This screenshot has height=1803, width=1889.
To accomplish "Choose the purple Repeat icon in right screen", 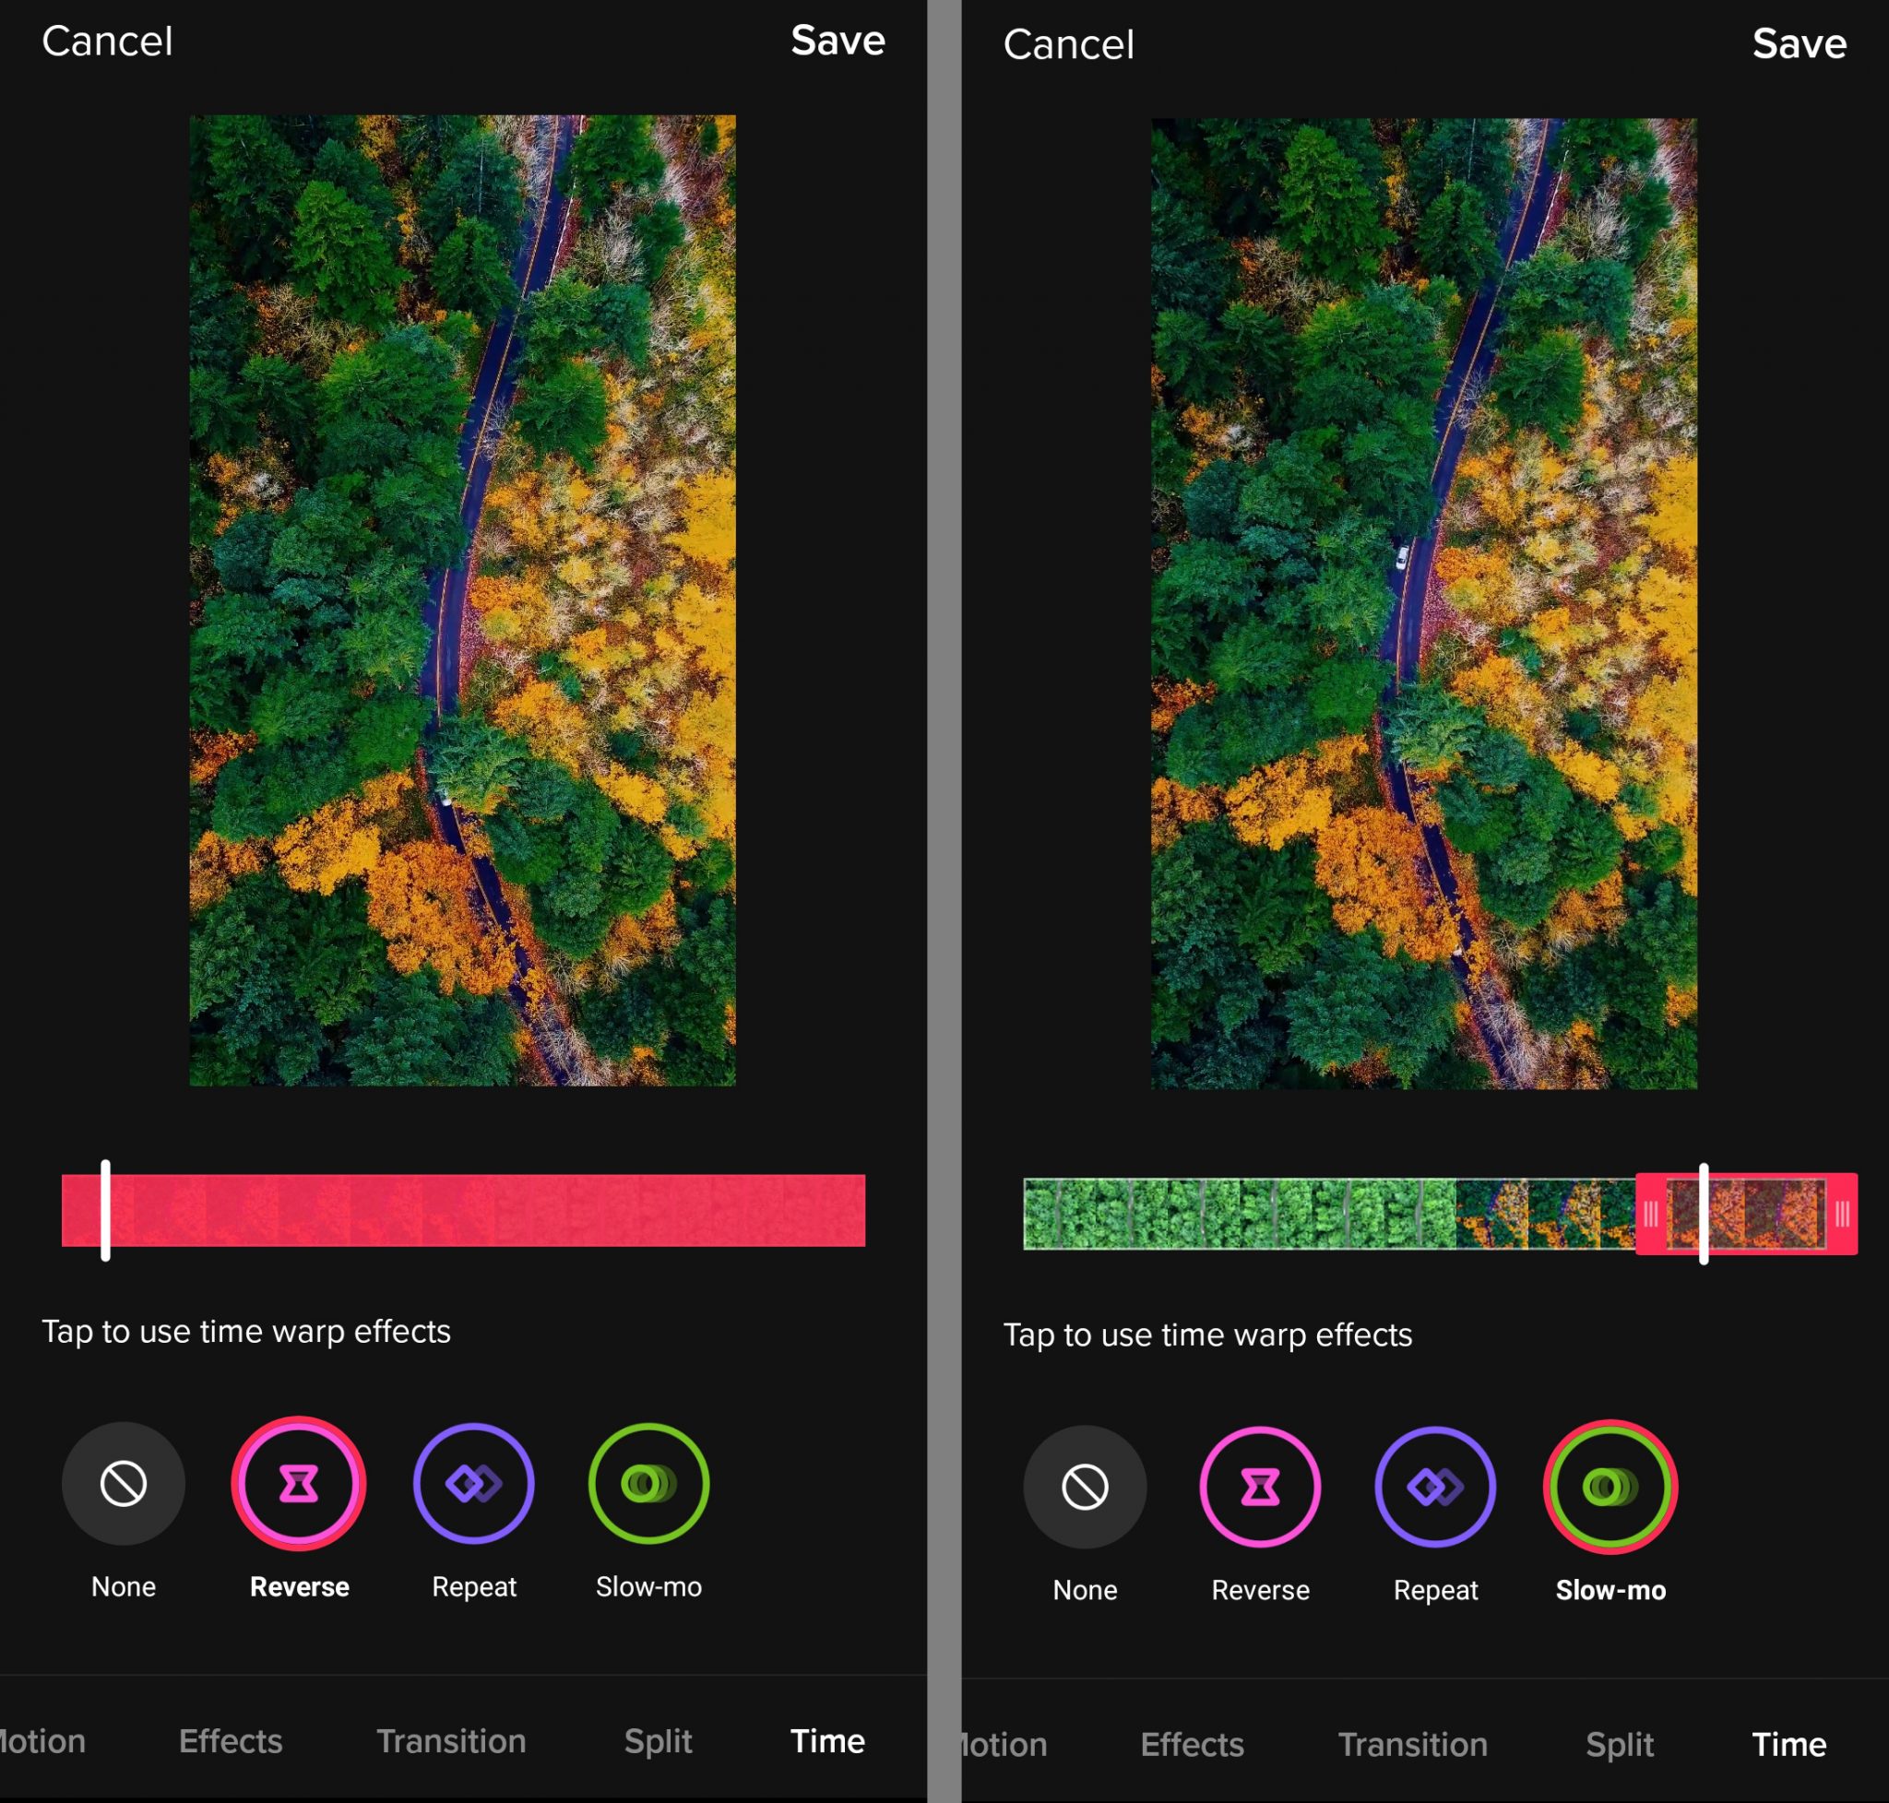I will 1435,1488.
